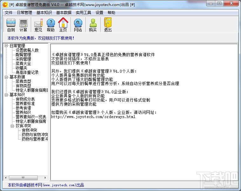Click the line 提供方便的采购管理功能
The width and height of the screenshot is (241, 191).
74,104
